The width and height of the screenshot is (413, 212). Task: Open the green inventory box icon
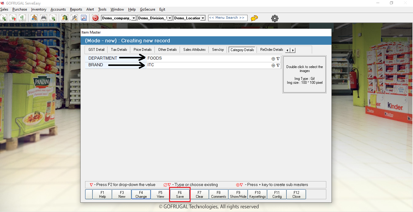pyautogui.click(x=65, y=18)
